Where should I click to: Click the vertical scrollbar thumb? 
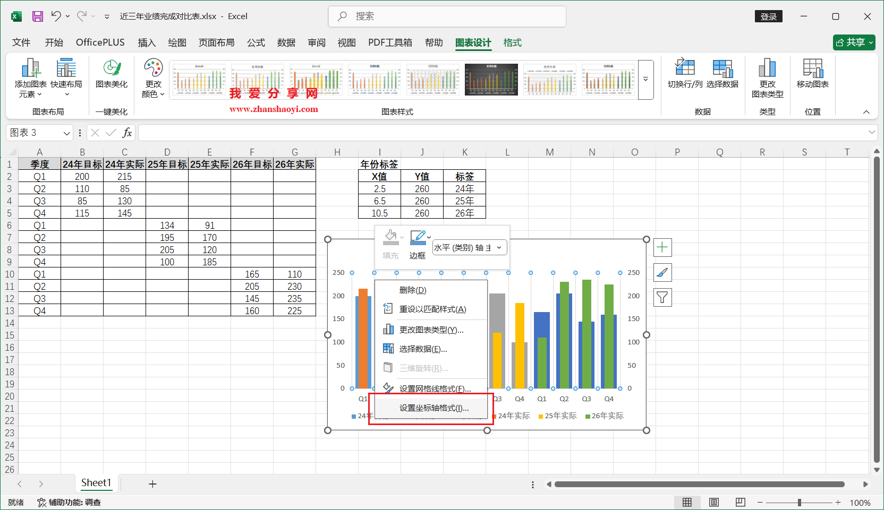tap(877, 310)
